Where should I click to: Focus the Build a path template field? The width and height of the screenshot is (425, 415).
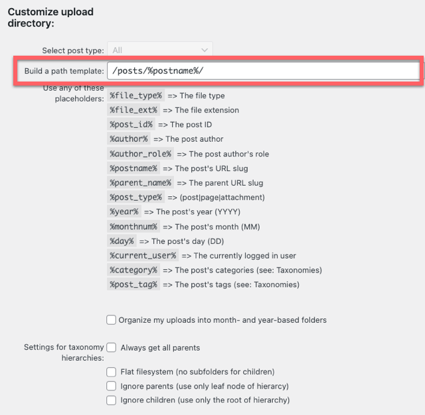(x=263, y=71)
